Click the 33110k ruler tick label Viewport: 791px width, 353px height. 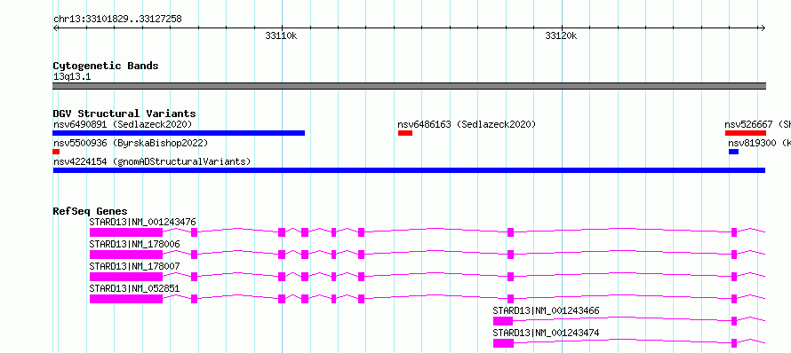click(x=281, y=36)
